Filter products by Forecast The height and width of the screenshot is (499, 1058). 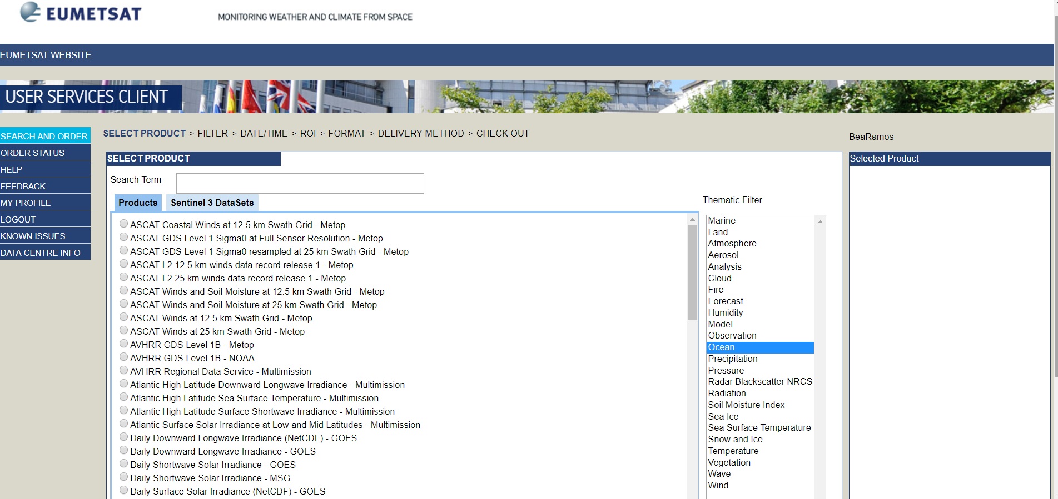click(x=760, y=301)
